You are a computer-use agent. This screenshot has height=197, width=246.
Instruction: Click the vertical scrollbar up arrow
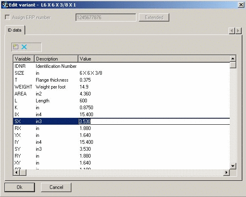233,58
